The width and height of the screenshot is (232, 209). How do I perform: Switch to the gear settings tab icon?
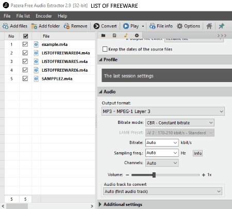(x=137, y=36)
